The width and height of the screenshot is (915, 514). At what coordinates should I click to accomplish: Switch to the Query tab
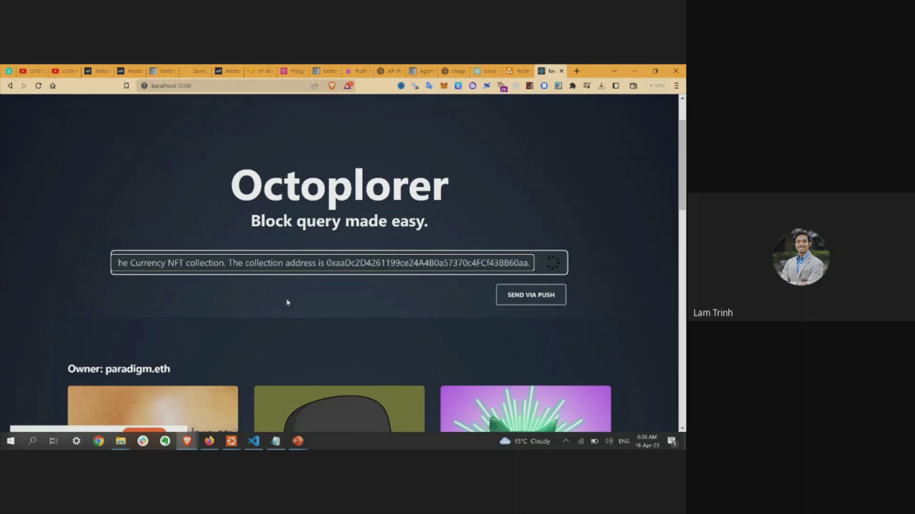pos(195,71)
